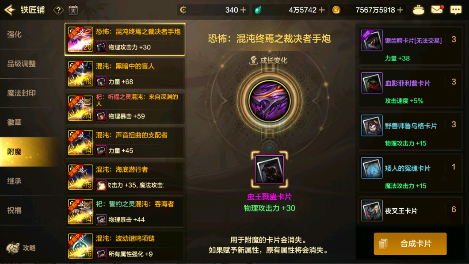This screenshot has height=264, width=469.
Task: Open the mail envelope icon
Action: pyautogui.click(x=437, y=10)
